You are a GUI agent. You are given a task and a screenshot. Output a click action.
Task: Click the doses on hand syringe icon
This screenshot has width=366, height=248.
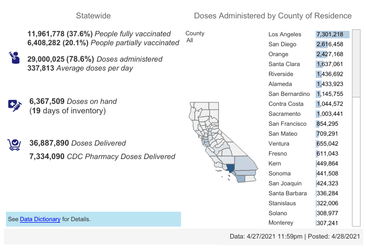tap(15, 105)
